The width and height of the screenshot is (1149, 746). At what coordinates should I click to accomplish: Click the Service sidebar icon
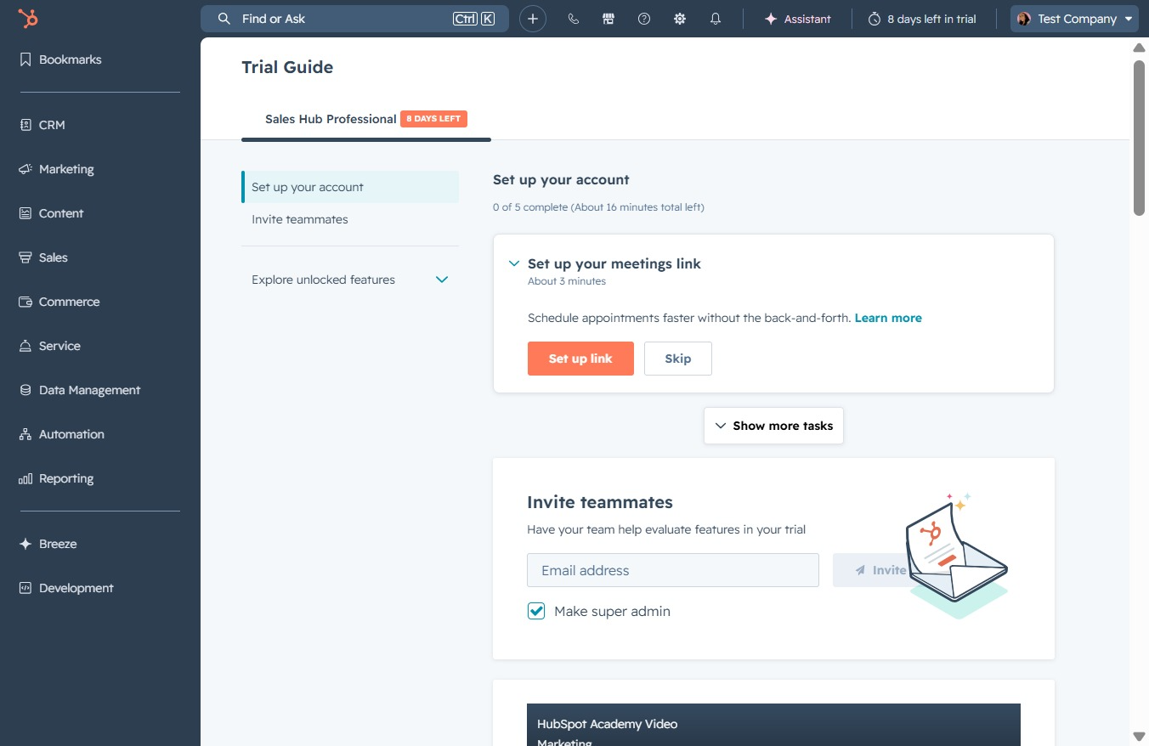25,346
